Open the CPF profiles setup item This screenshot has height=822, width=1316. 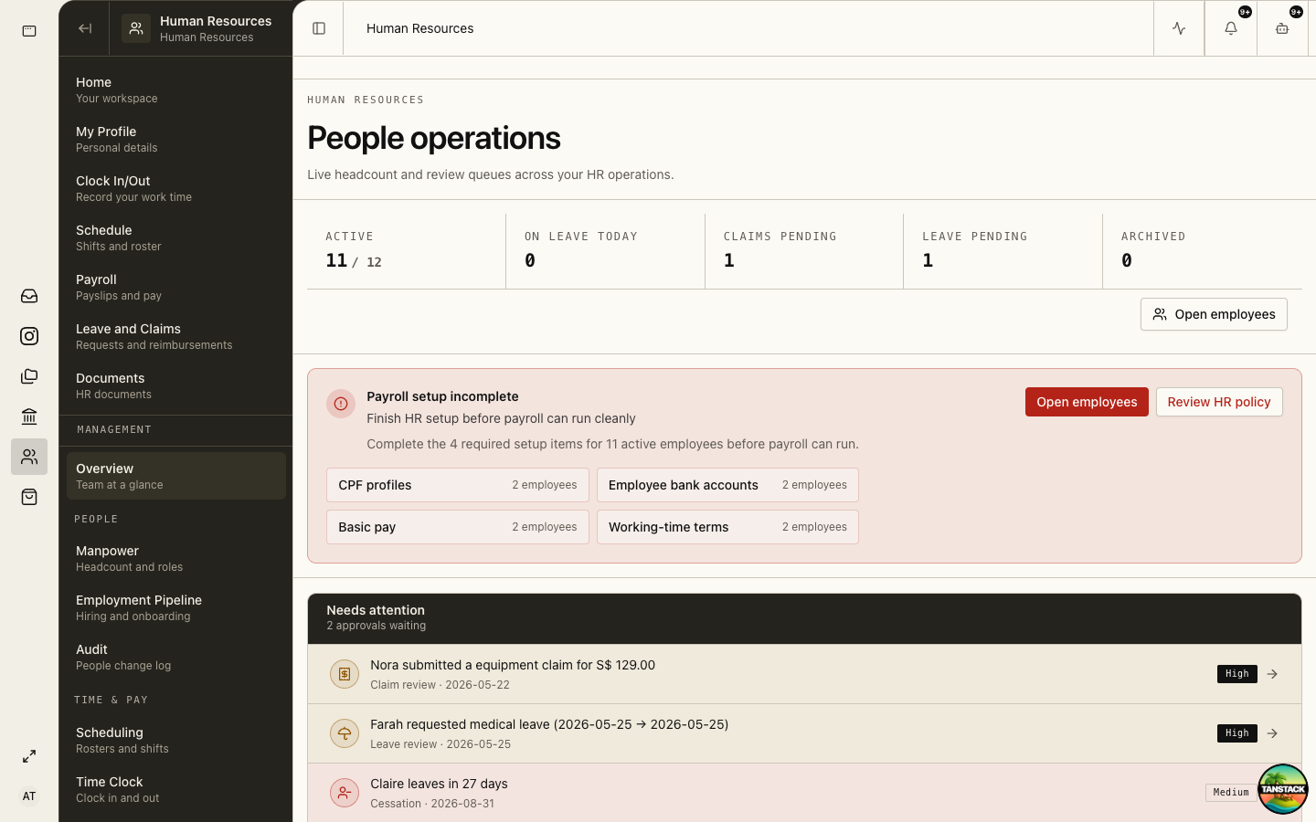tap(458, 485)
